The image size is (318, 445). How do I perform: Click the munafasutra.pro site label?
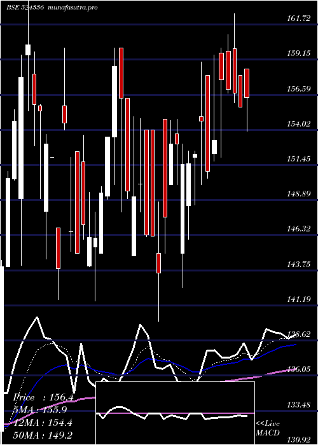[x=73, y=8]
